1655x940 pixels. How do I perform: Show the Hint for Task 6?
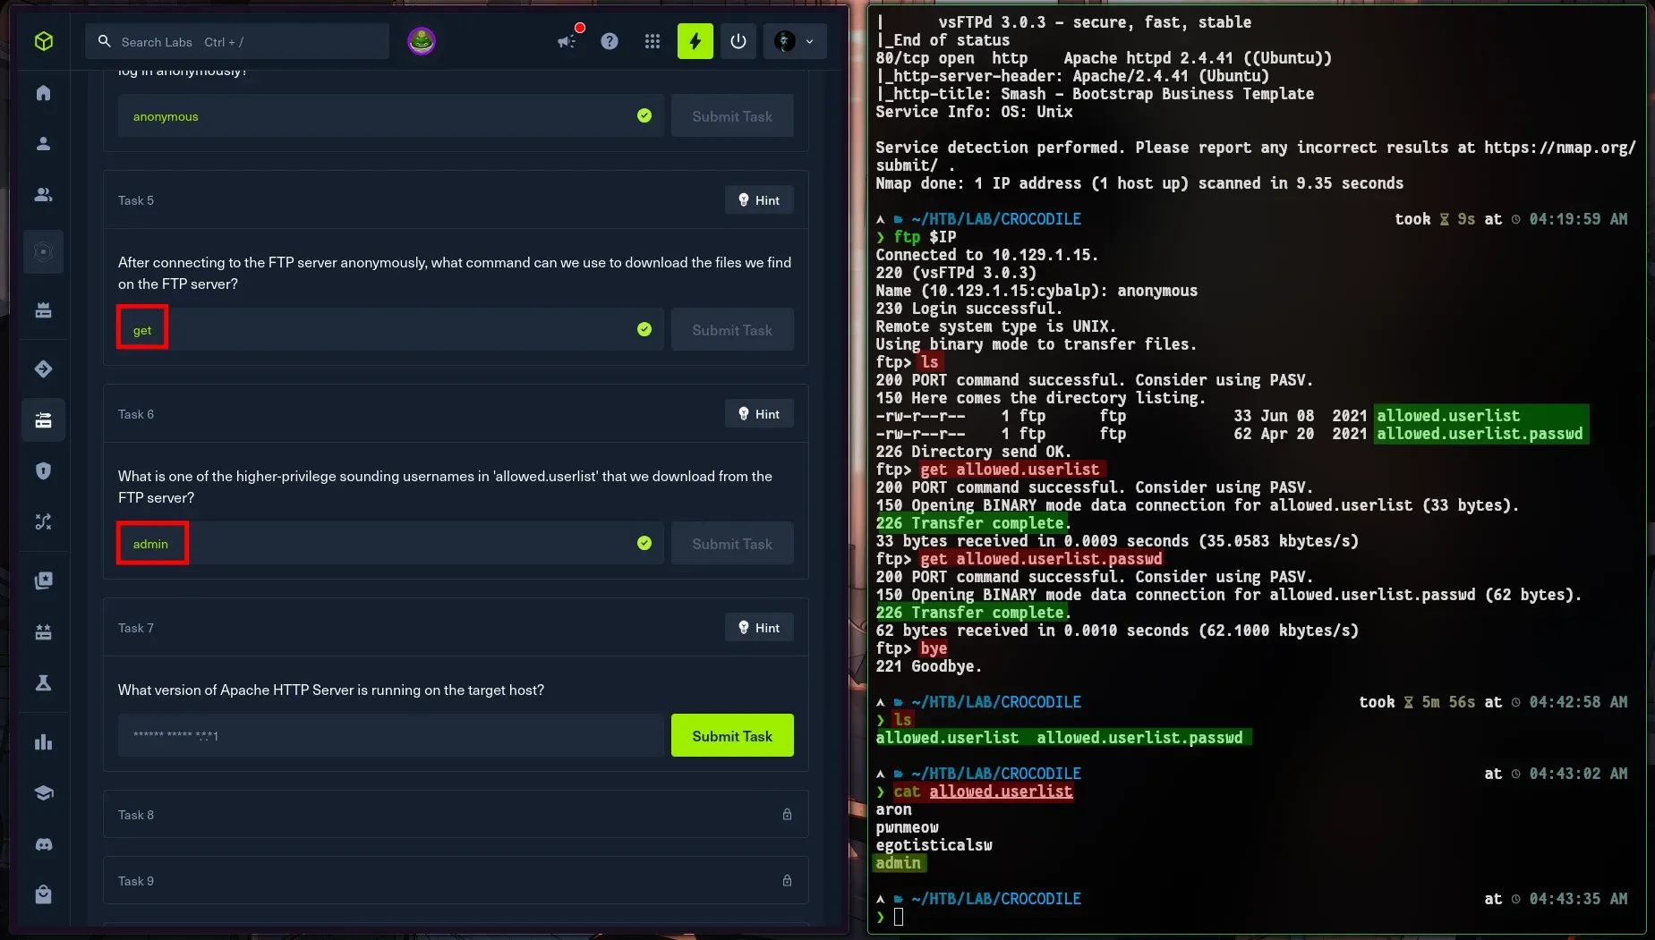click(759, 414)
